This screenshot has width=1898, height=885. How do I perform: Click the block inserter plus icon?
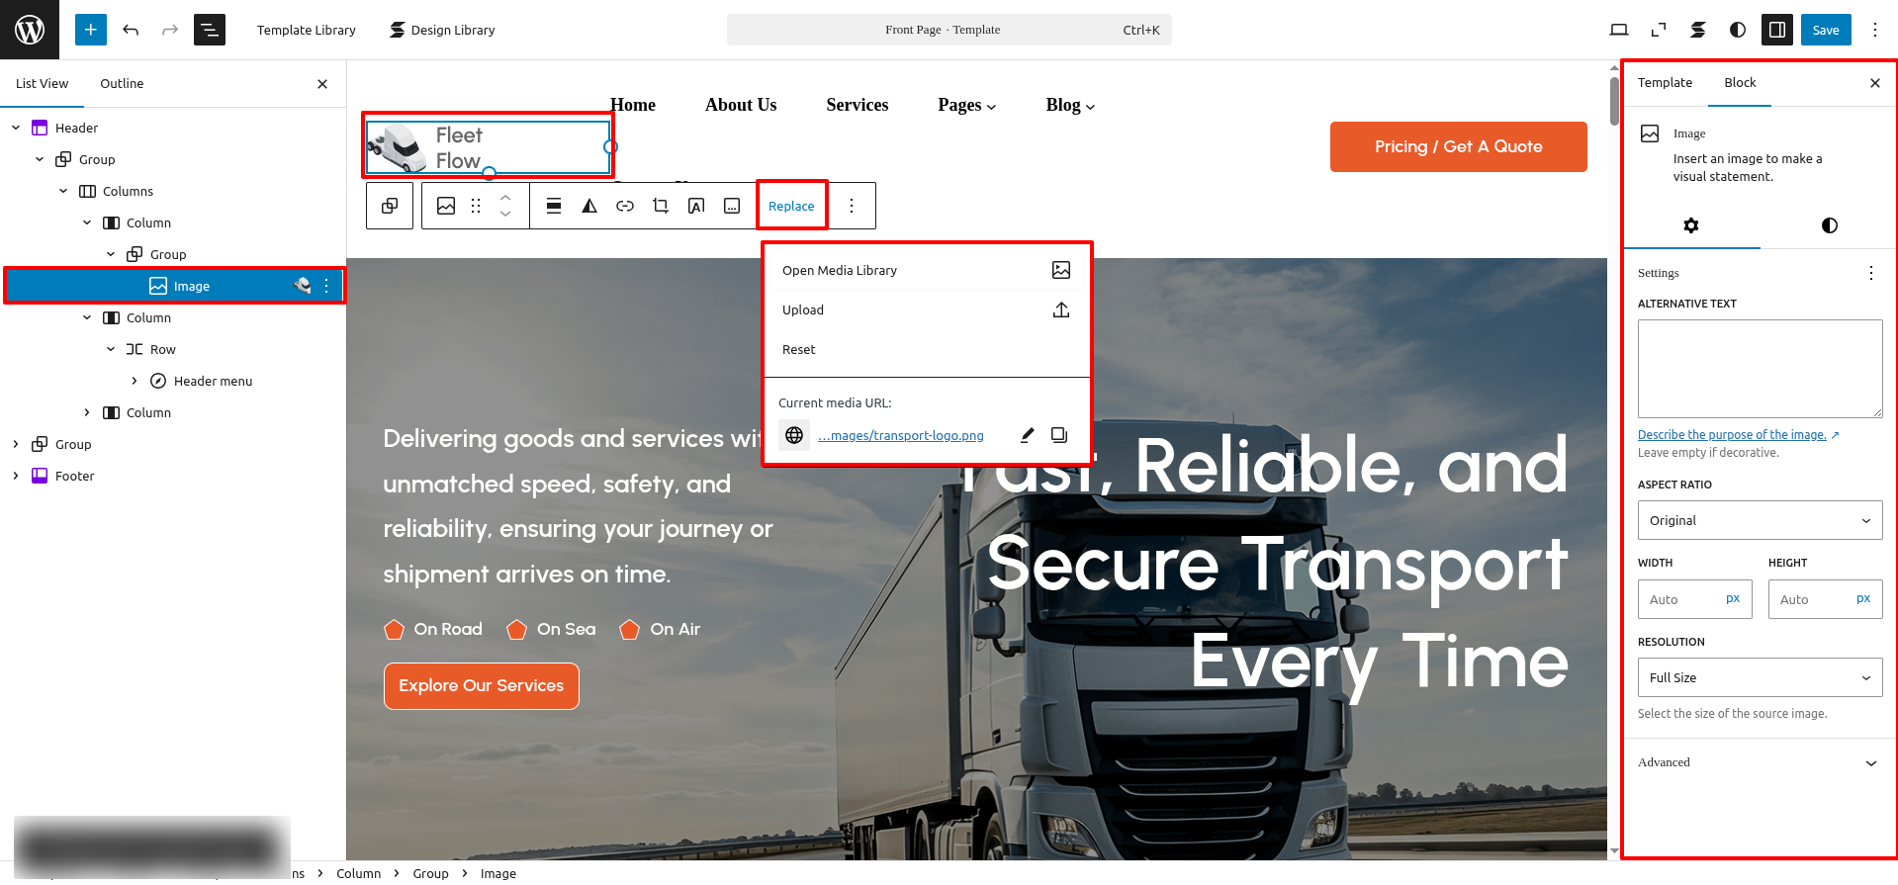[x=90, y=30]
